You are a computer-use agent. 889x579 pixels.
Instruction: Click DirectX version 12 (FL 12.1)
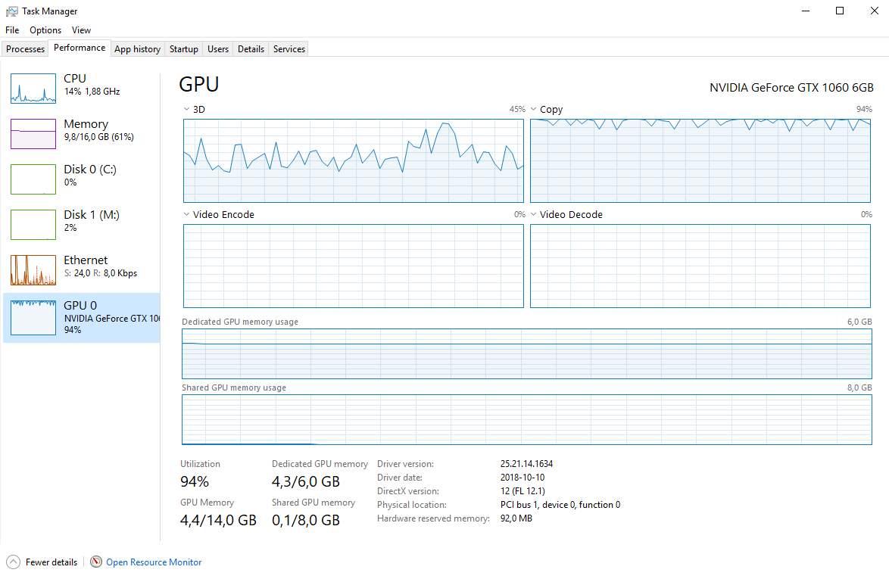(522, 490)
